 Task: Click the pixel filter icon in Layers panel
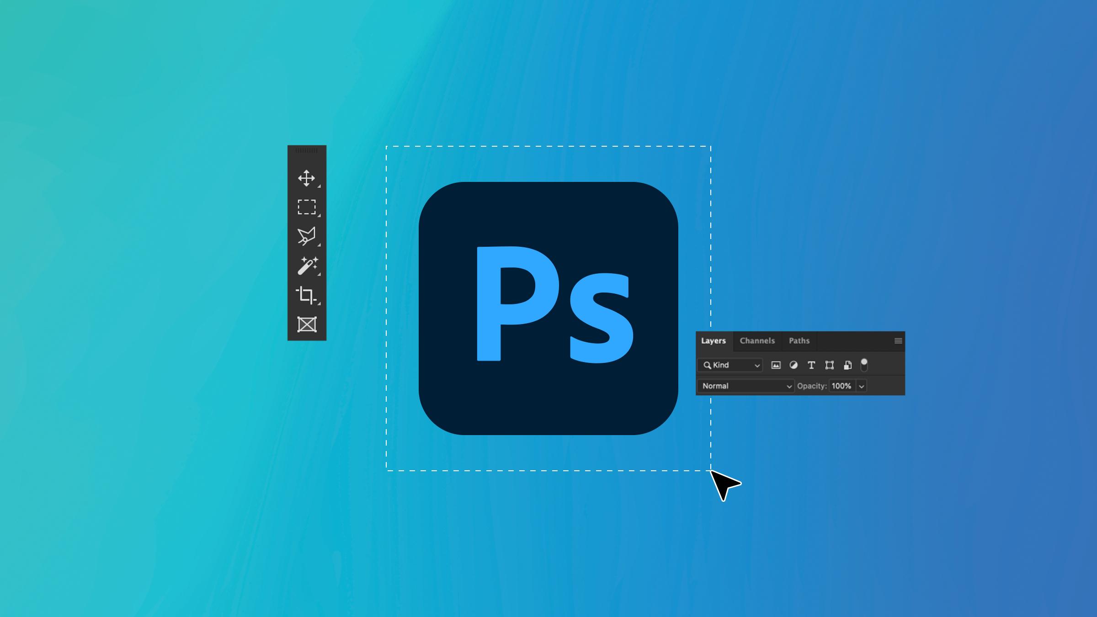point(775,365)
